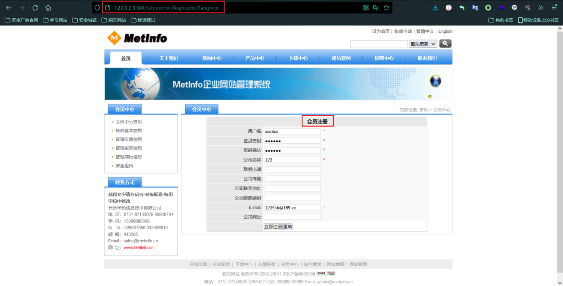The width and height of the screenshot is (563, 286).
Task: Open the 关于我们 navigation tab
Action: click(x=169, y=58)
